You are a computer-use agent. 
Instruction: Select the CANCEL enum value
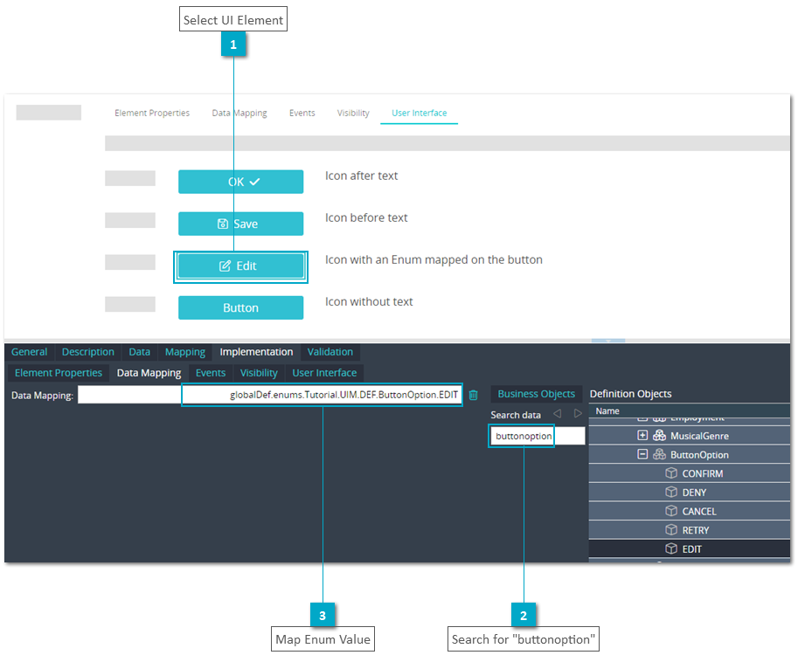[689, 511]
